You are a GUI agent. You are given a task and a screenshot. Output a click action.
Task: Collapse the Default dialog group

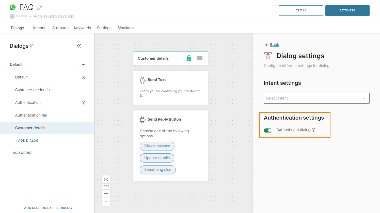click(83, 64)
